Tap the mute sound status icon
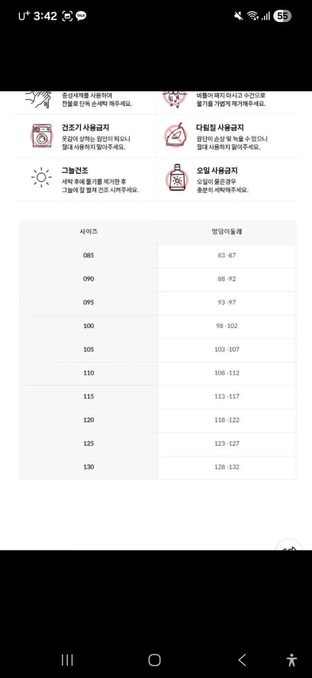The height and width of the screenshot is (678, 312). [238, 16]
